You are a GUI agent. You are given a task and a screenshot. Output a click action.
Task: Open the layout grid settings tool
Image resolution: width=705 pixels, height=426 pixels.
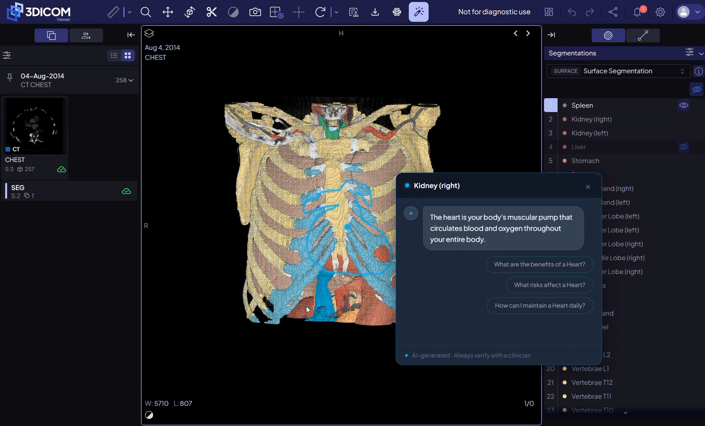click(276, 12)
